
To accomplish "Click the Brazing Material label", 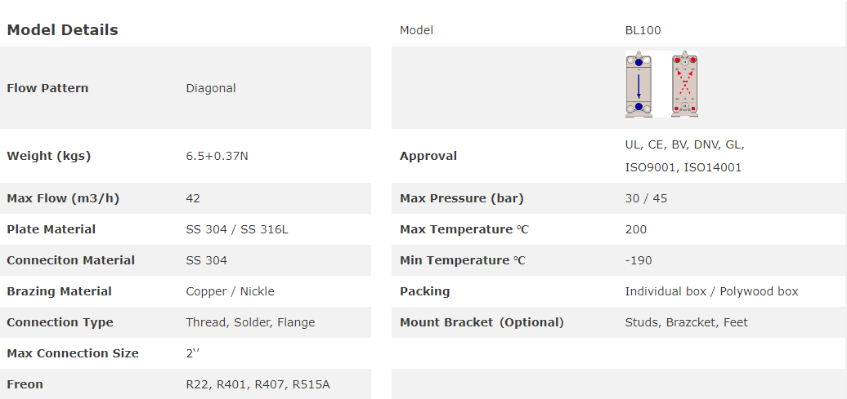I will pos(59,291).
